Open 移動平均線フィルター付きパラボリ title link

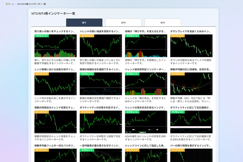point(55,146)
